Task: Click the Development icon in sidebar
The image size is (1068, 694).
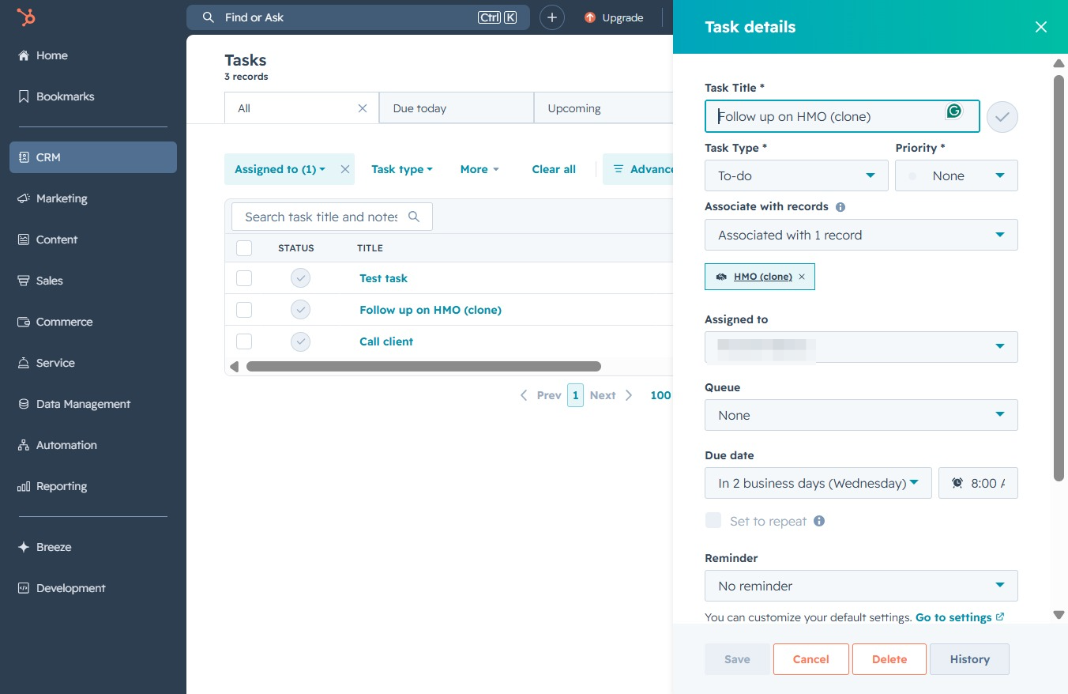Action: tap(23, 588)
